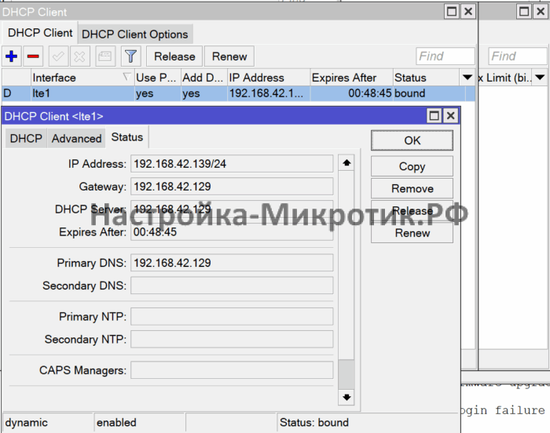Click the DHCP Server field
Screen dimensions: 550x433
[232, 209]
